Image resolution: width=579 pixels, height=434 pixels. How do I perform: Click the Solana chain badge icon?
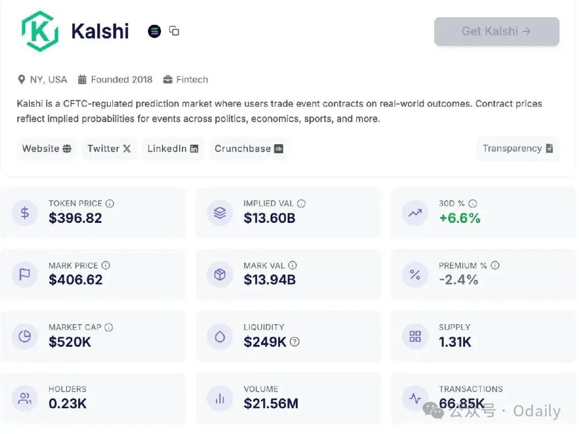pyautogui.click(x=154, y=31)
